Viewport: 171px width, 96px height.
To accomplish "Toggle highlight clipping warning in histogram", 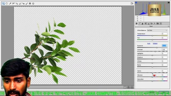I will (x=169, y=2).
